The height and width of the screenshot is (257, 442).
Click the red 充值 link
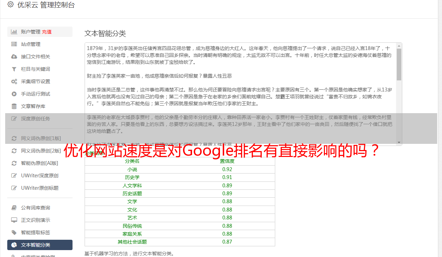coord(47,32)
